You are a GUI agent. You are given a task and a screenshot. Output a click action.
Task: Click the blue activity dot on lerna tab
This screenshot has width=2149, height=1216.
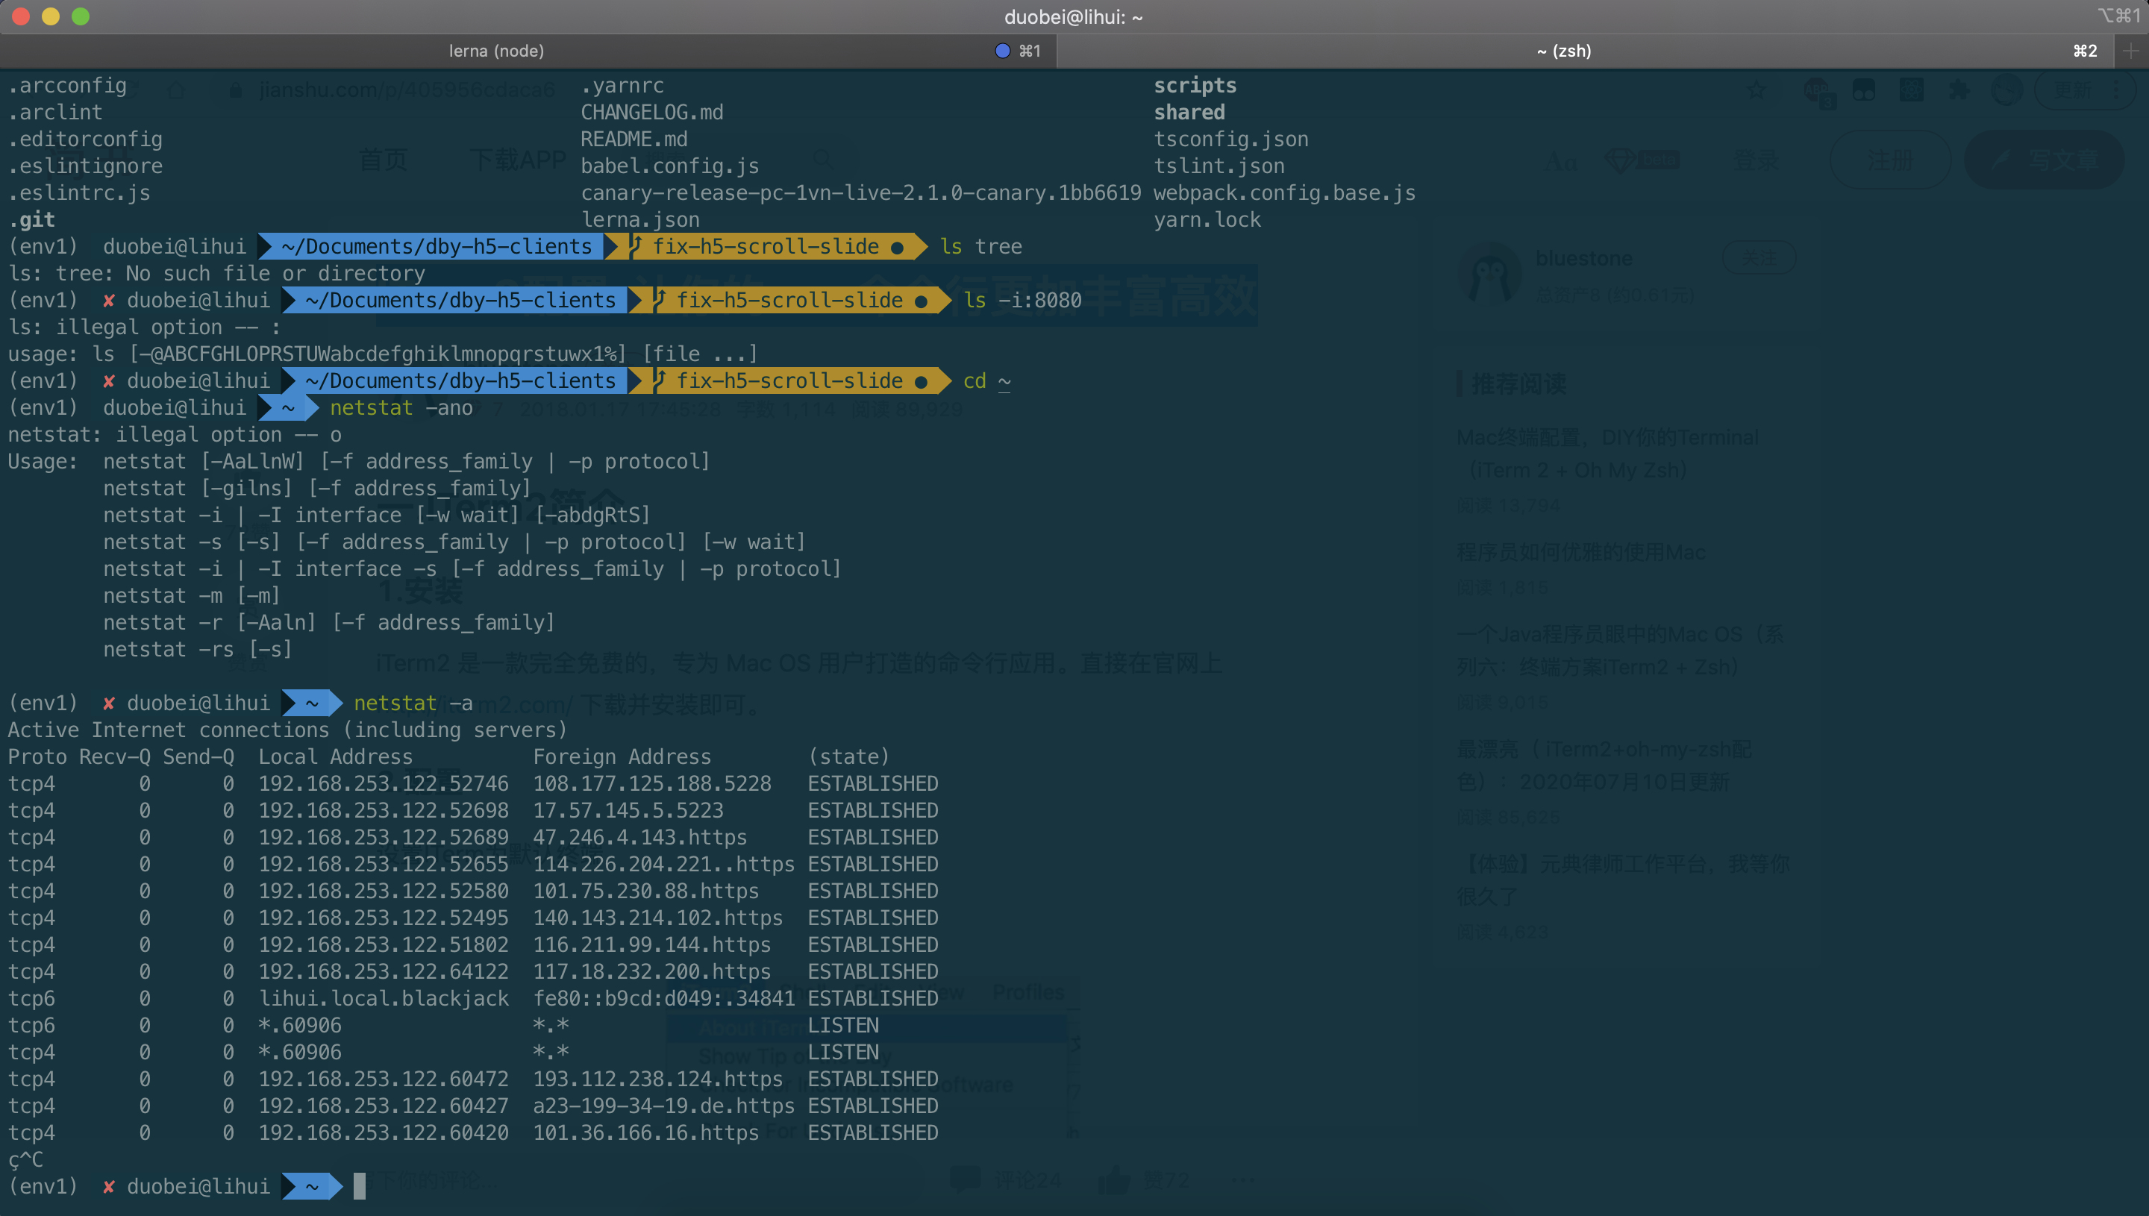(x=1002, y=51)
